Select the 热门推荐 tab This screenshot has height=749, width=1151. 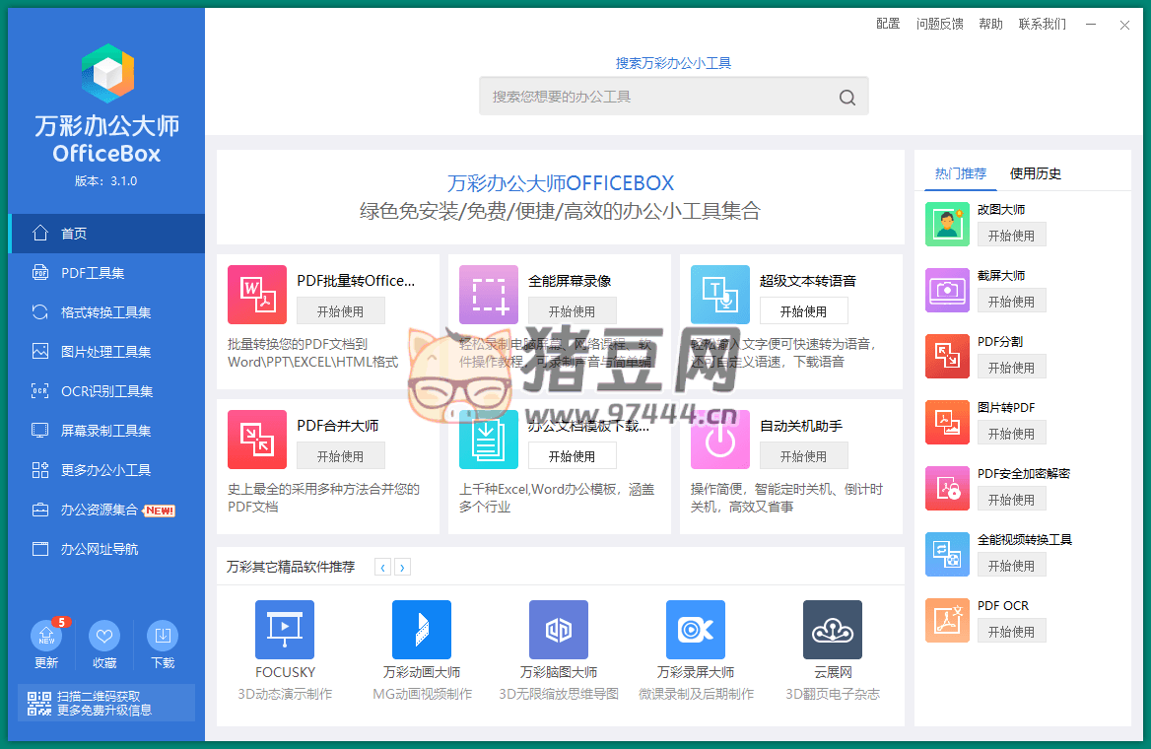(x=960, y=173)
